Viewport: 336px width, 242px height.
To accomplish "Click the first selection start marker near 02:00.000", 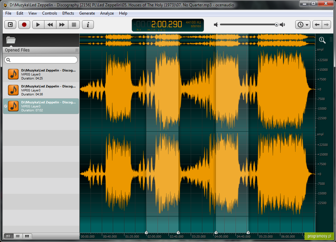I will pos(146,232).
